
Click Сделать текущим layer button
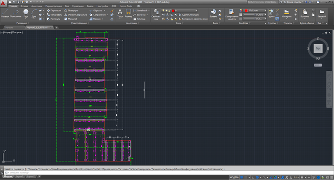click(189, 15)
